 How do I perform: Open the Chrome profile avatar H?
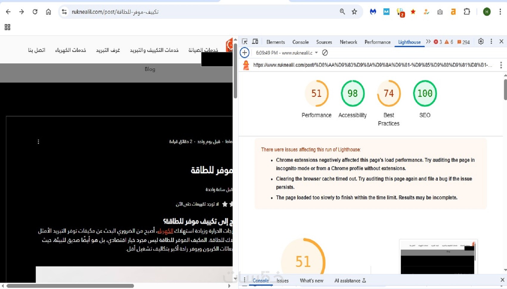(x=487, y=12)
